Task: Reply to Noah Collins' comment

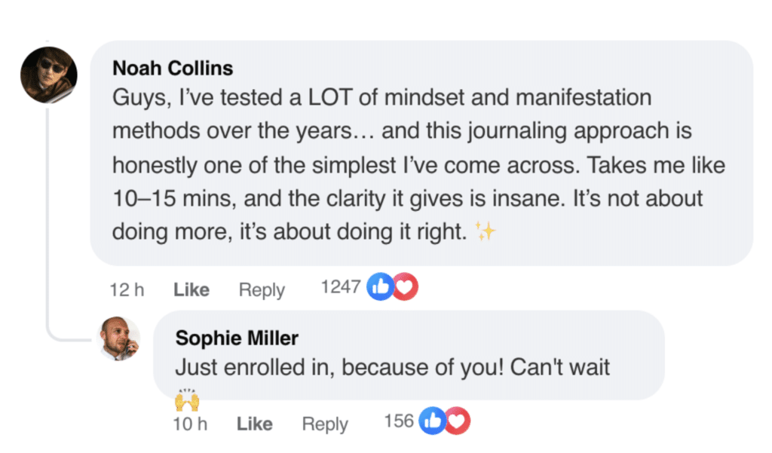Action: point(262,289)
